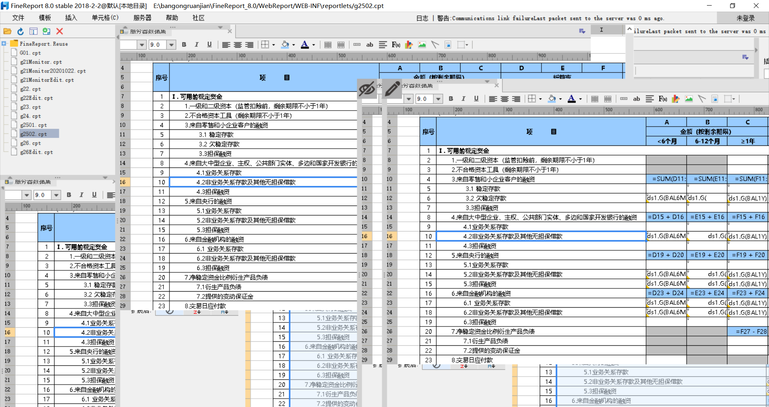Pick font color A in lower-right toolbar
The width and height of the screenshot is (769, 407).
click(x=572, y=99)
